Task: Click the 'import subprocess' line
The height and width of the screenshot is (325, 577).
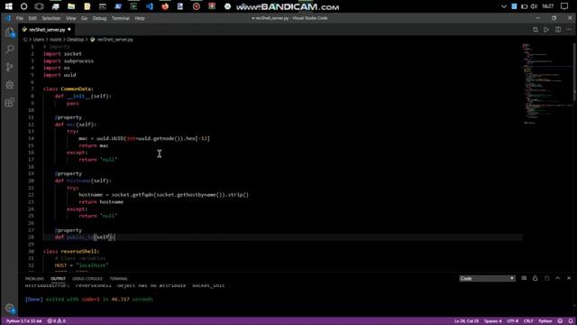Action: [x=69, y=60]
